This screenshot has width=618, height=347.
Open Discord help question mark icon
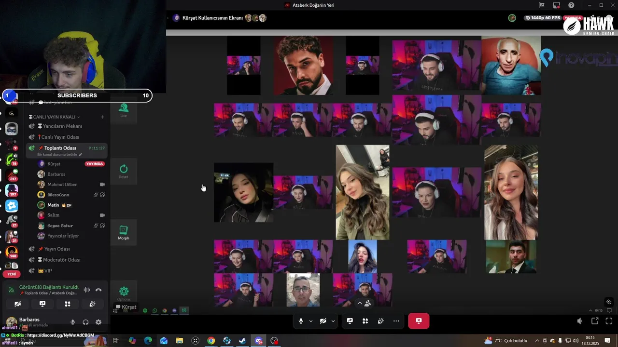(571, 5)
